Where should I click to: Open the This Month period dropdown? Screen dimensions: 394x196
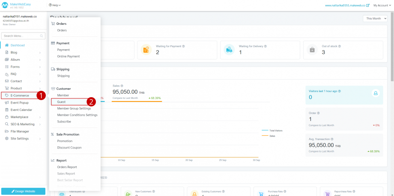point(375,18)
